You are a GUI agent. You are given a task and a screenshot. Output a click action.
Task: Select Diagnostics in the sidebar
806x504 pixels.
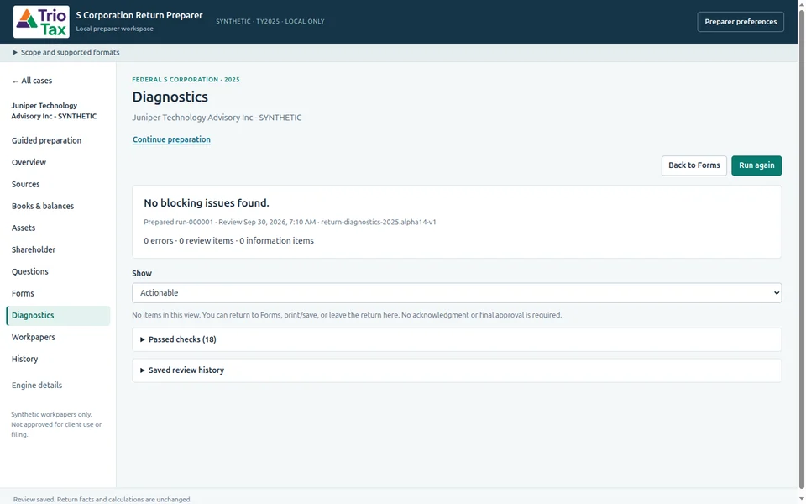pyautogui.click(x=58, y=315)
